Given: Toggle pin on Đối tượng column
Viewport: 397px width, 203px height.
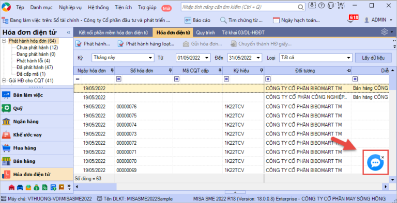Looking at the screenshot, I should coord(348,71).
